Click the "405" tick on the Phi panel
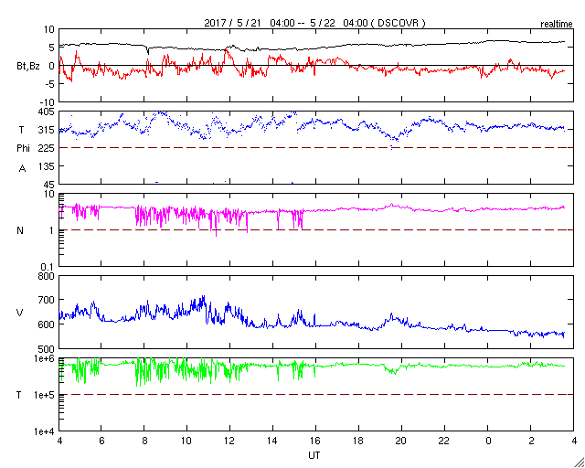The width and height of the screenshot is (585, 468). pyautogui.click(x=47, y=112)
